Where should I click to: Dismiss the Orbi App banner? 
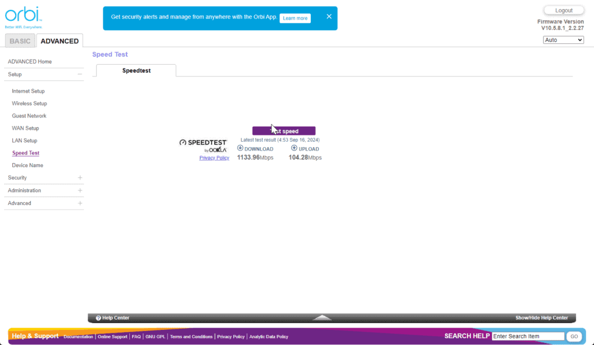point(329,17)
